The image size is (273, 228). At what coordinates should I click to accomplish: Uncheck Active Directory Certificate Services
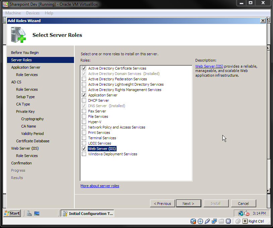[x=84, y=68]
